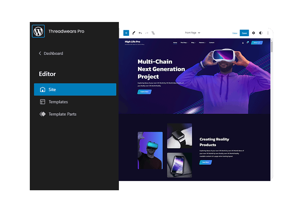Select the Site menu item

coord(75,89)
